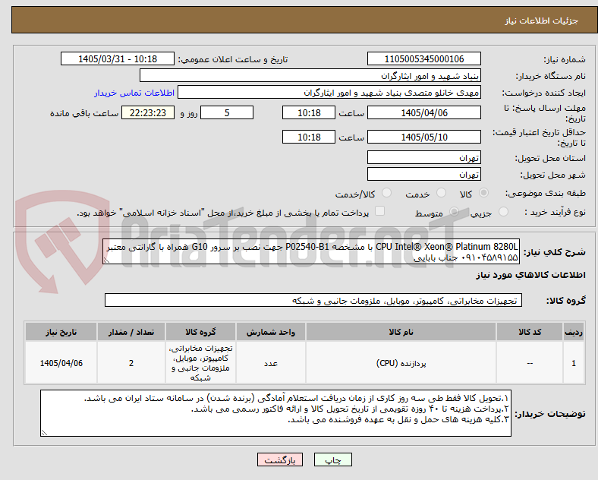Image resolution: width=598 pixels, height=480 pixels.
Task: Select the خدمت radio button
Action: click(441, 193)
